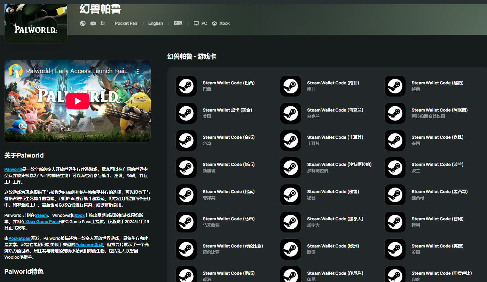487x282 pixels.
Task: Click the globe website icon under the title
Action: 83,23
